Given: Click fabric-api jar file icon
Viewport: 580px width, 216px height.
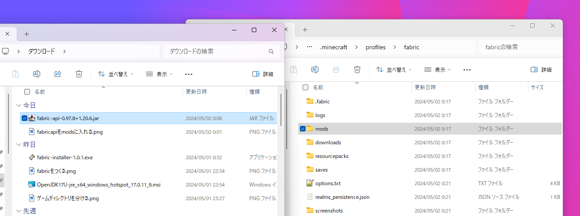Looking at the screenshot, I should [x=32, y=118].
